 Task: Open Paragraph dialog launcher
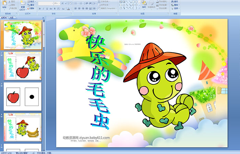(x=117, y=13)
